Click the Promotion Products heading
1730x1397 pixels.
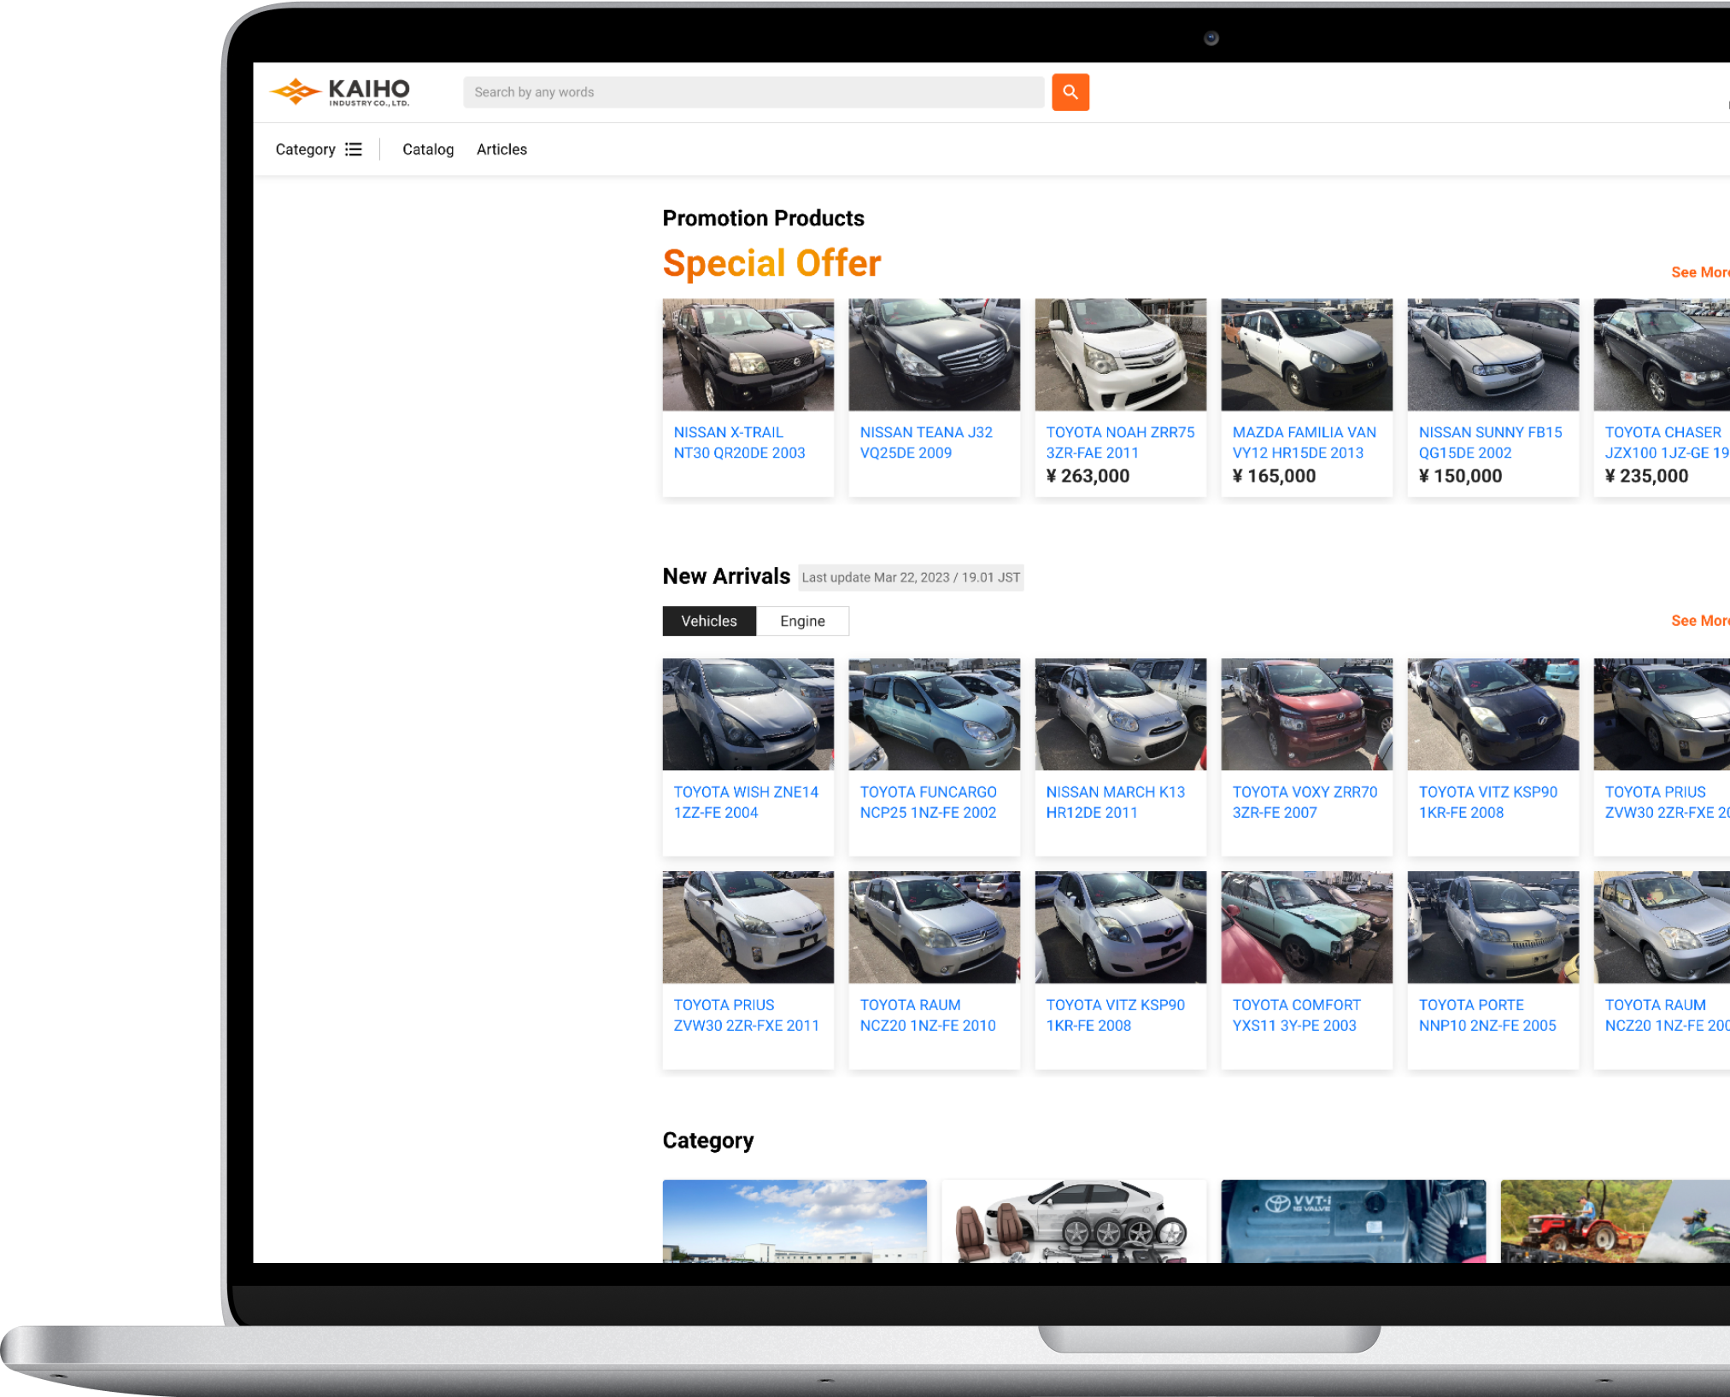[x=764, y=219]
